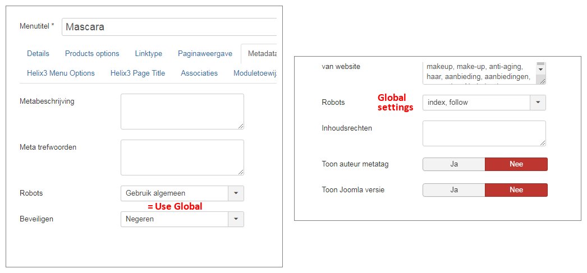Go to the Paginaweergave tab
Viewport: 587px width, 273px height.
(205, 53)
